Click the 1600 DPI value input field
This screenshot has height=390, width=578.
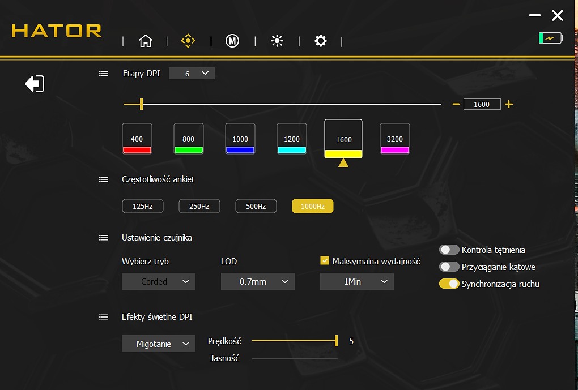[482, 104]
